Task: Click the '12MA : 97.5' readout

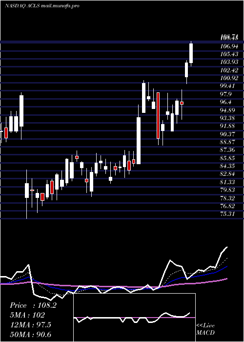Action: pos(30,325)
